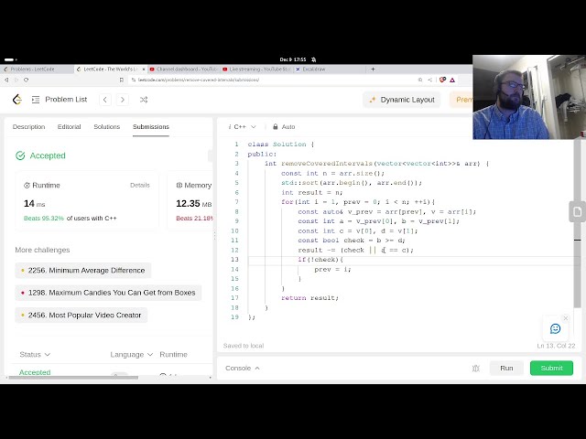586x439 pixels.
Task: Click the Runtime clock icon
Action: click(27, 186)
